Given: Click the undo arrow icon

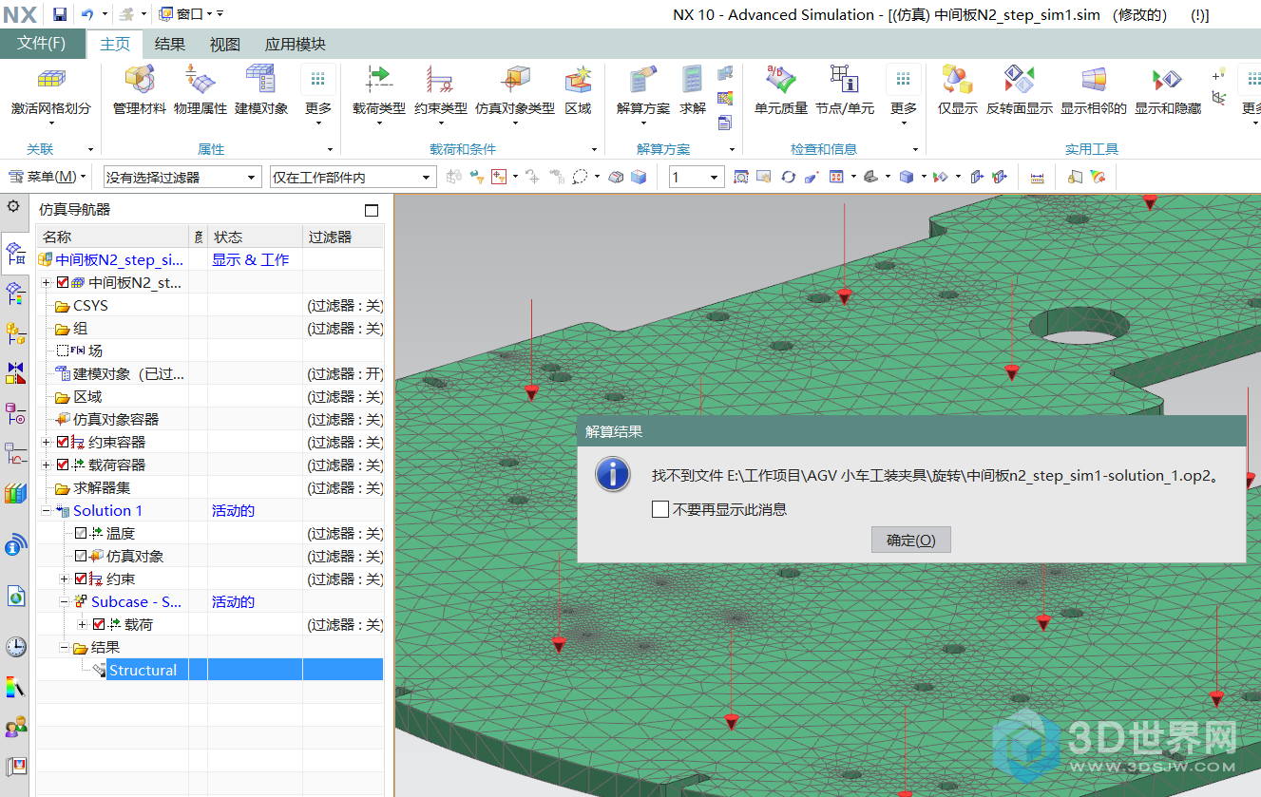Looking at the screenshot, I should (87, 14).
